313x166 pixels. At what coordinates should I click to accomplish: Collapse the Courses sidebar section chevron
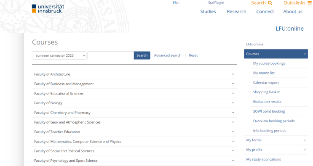coord(305,54)
